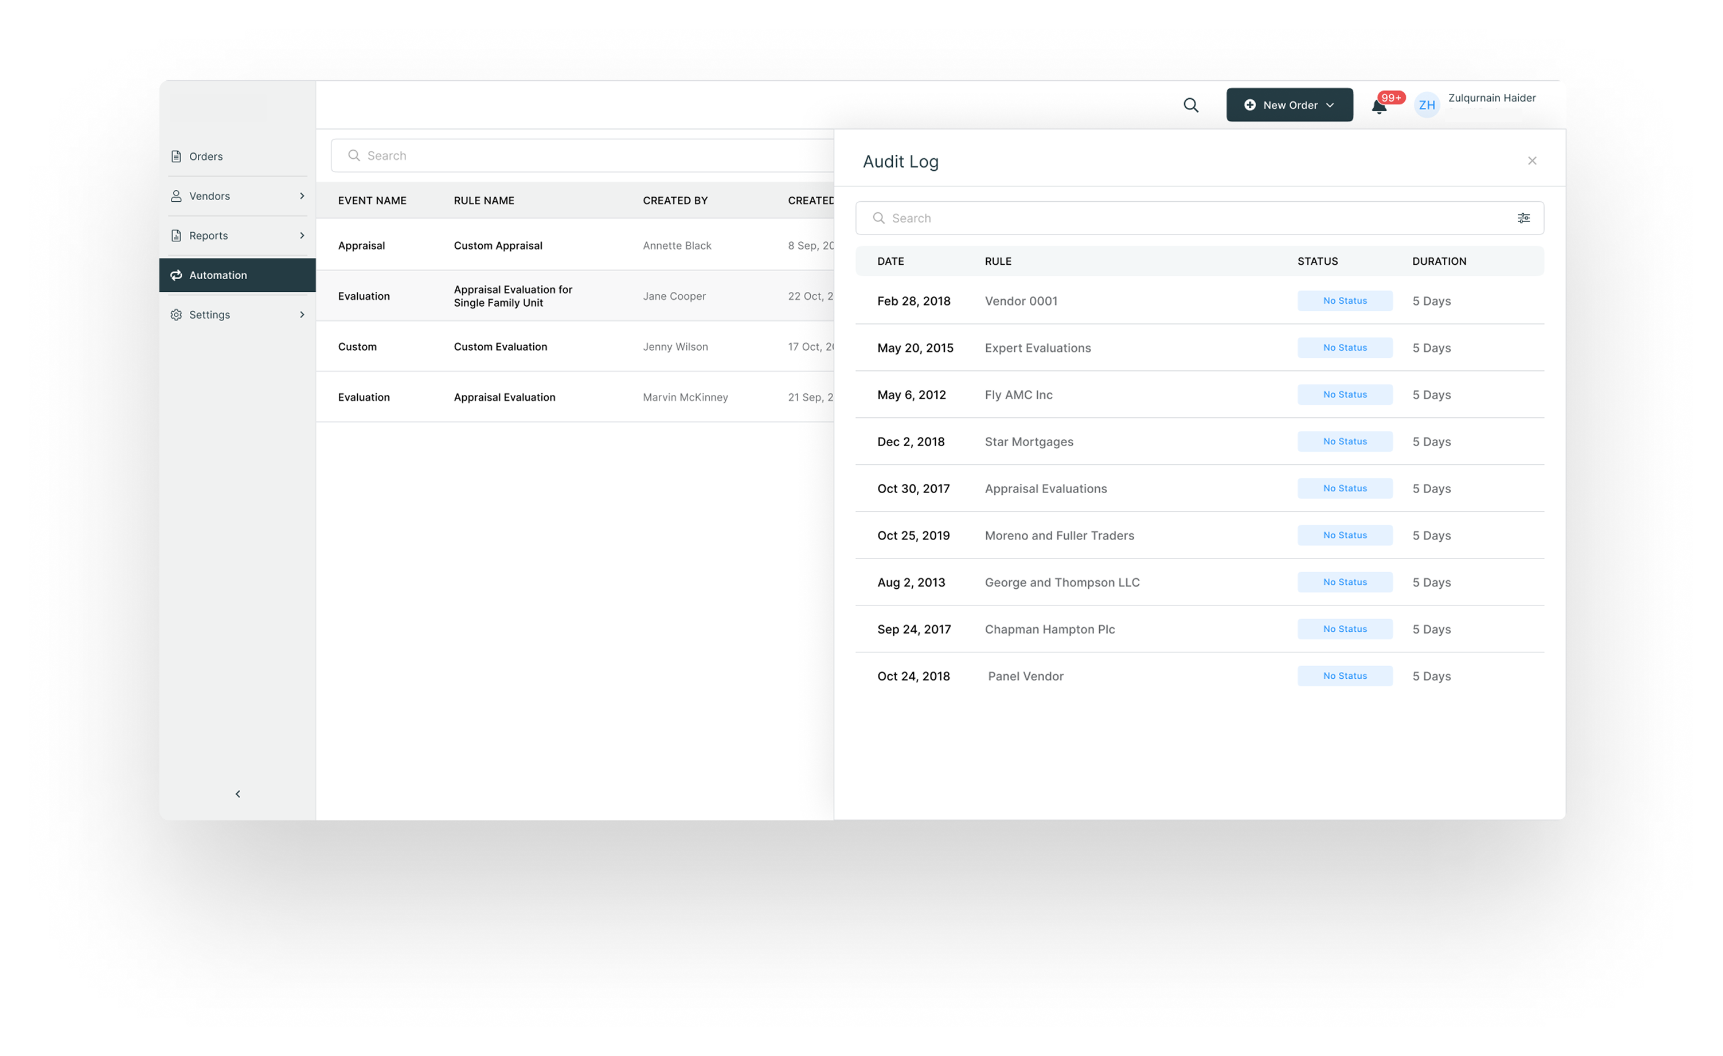Click the Settings gear icon in sidebar
The image size is (1723, 1056).
[x=176, y=315]
